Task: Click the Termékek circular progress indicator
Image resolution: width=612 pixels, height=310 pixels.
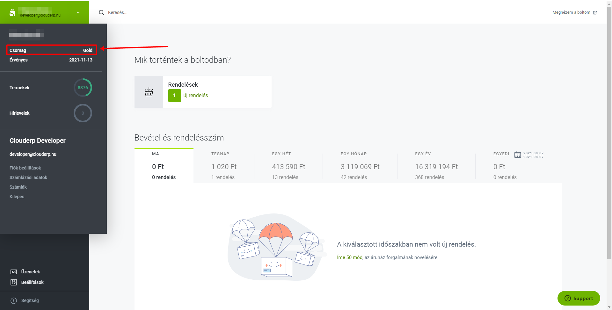Action: tap(83, 88)
